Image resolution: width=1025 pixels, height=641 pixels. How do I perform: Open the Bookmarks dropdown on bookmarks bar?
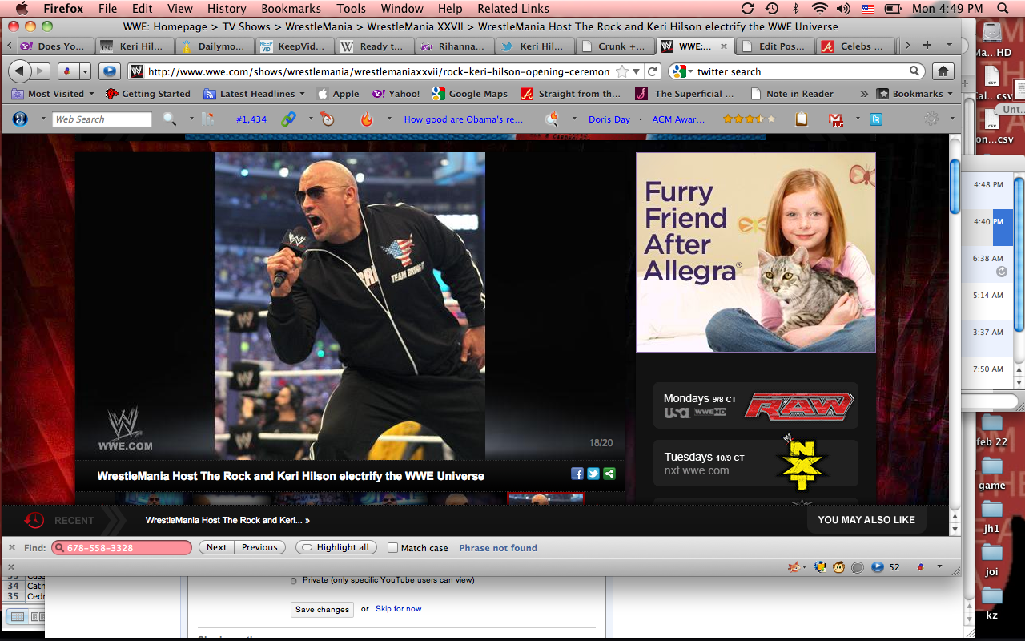[x=916, y=94]
